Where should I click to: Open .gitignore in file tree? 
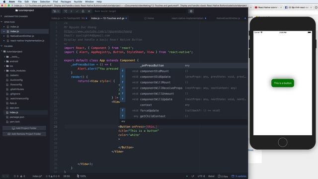pos(15,94)
